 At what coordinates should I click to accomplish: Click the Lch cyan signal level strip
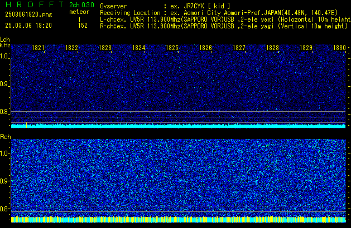pos(178,126)
